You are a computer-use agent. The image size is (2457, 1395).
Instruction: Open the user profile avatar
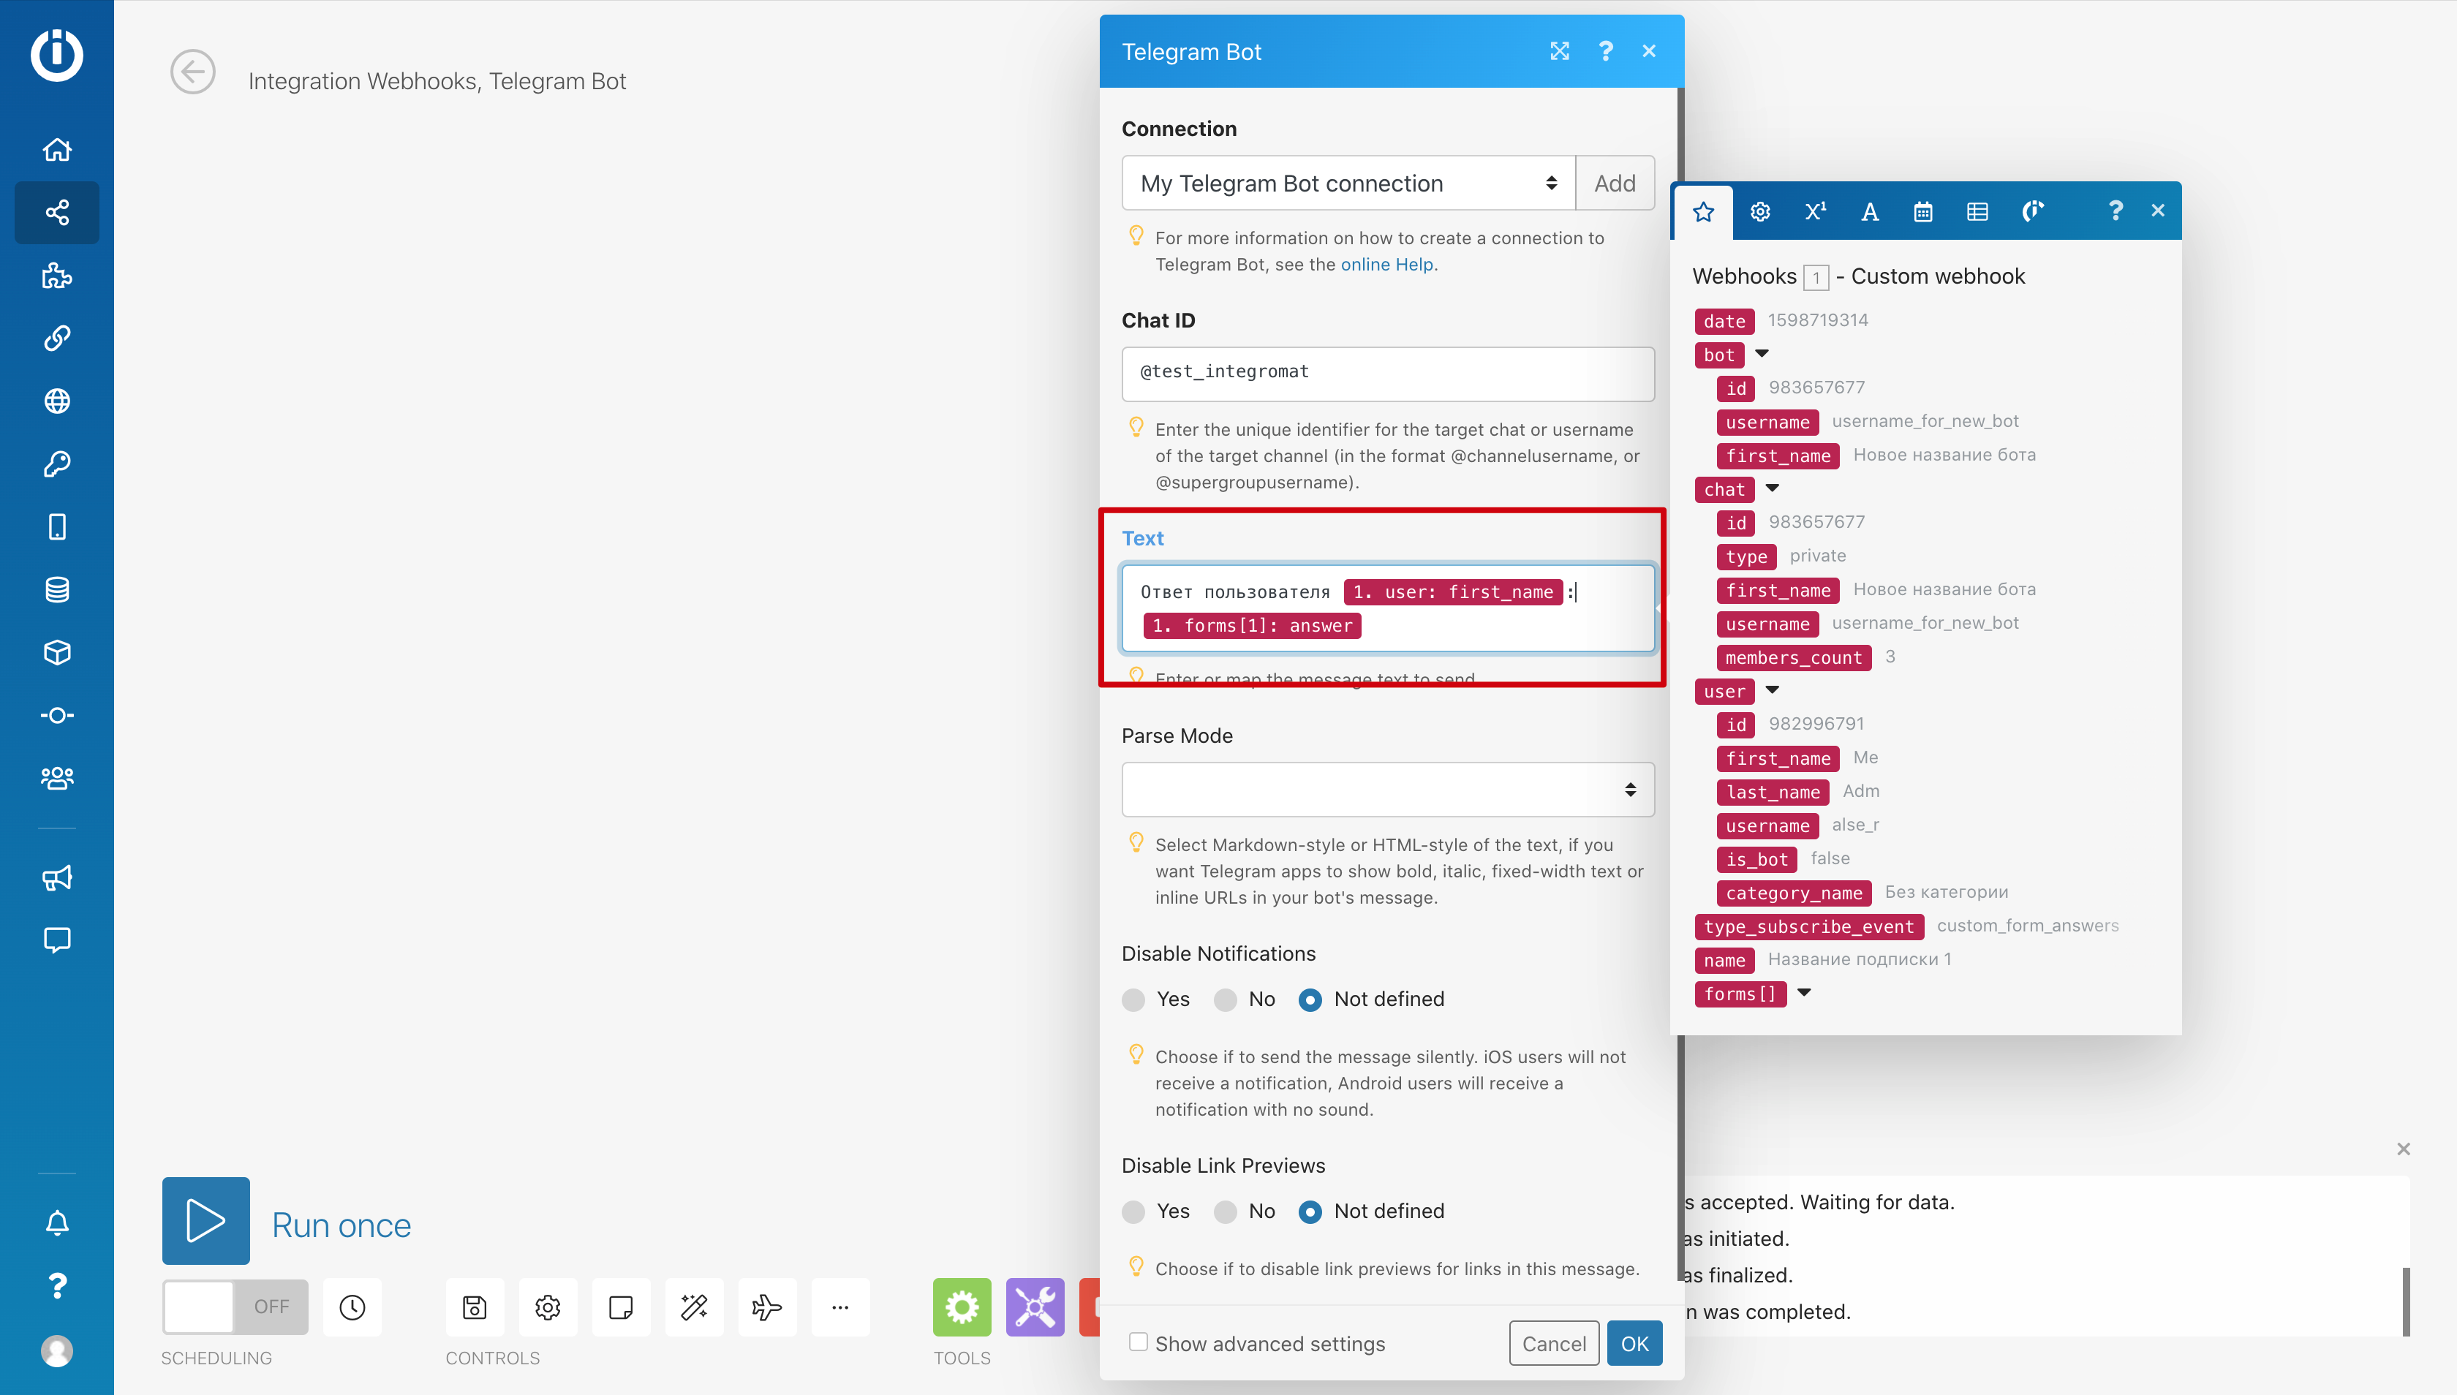click(x=56, y=1351)
